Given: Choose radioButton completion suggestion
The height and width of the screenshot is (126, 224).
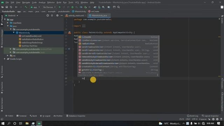Looking at the screenshot, I should click(118, 43).
